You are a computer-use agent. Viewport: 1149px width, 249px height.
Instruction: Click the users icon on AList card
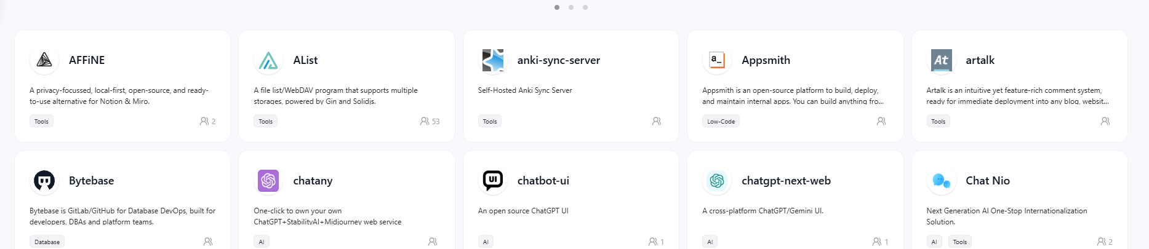pos(425,121)
